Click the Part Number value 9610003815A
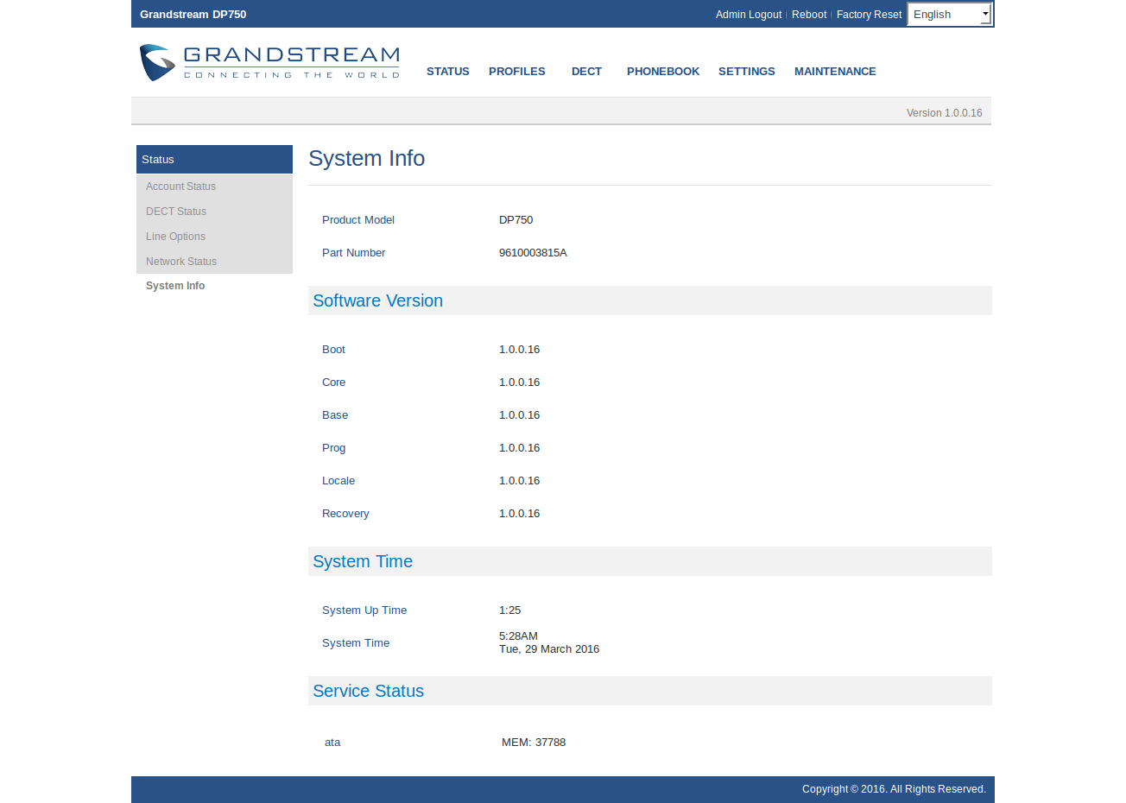The height and width of the screenshot is (803, 1126). [x=533, y=253]
